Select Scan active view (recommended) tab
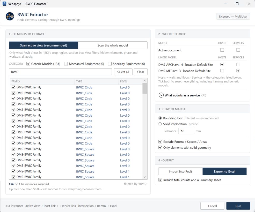 tap(43, 45)
